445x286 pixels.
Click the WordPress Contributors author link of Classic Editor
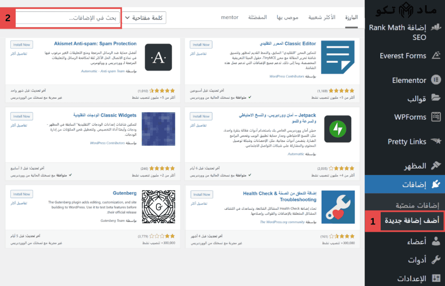coord(287,76)
